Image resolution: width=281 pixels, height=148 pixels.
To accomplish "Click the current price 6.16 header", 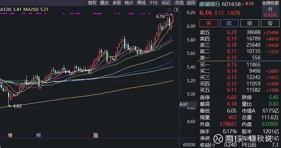I will 206,13.
